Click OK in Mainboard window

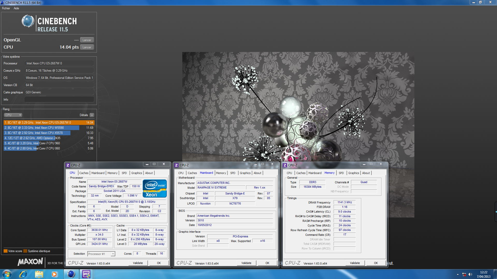pyautogui.click(x=267, y=263)
